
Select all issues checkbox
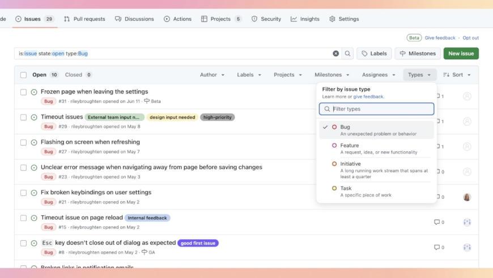pos(24,75)
